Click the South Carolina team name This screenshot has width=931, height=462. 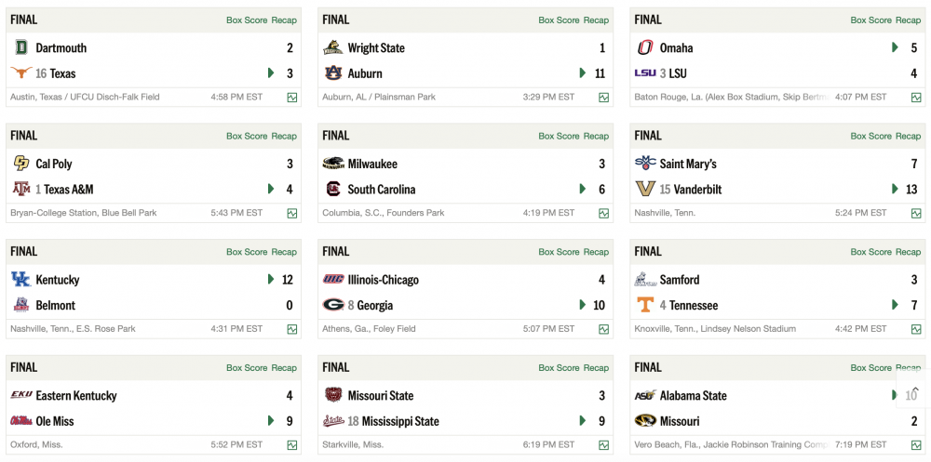coord(382,190)
